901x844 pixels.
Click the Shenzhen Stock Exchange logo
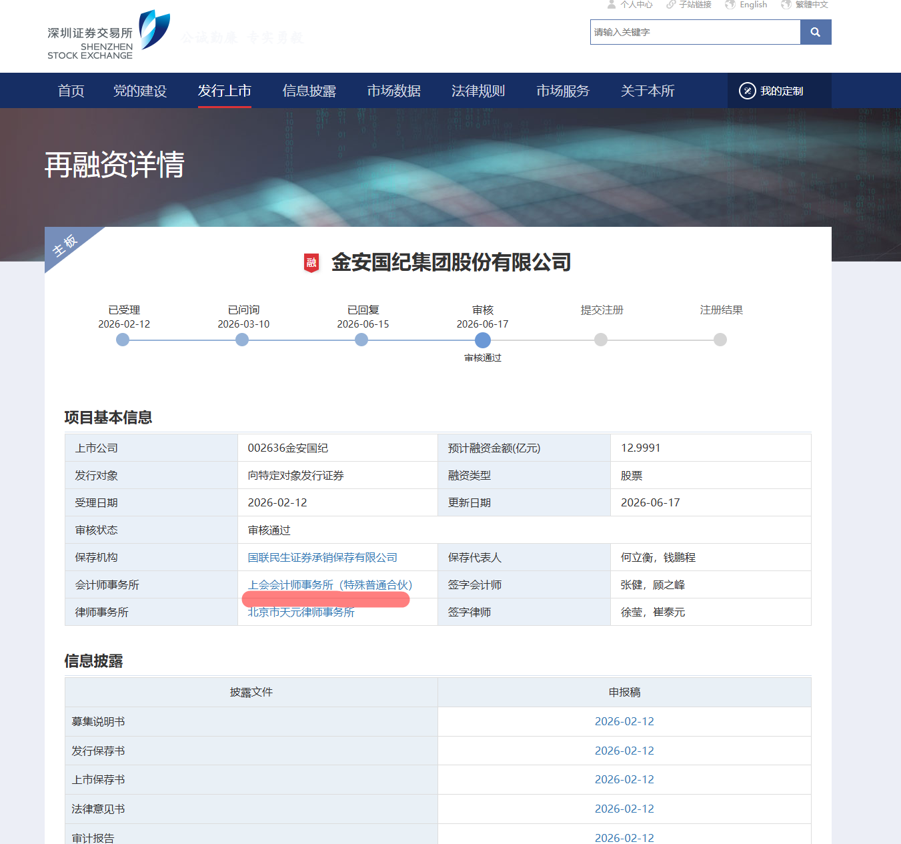click(109, 35)
